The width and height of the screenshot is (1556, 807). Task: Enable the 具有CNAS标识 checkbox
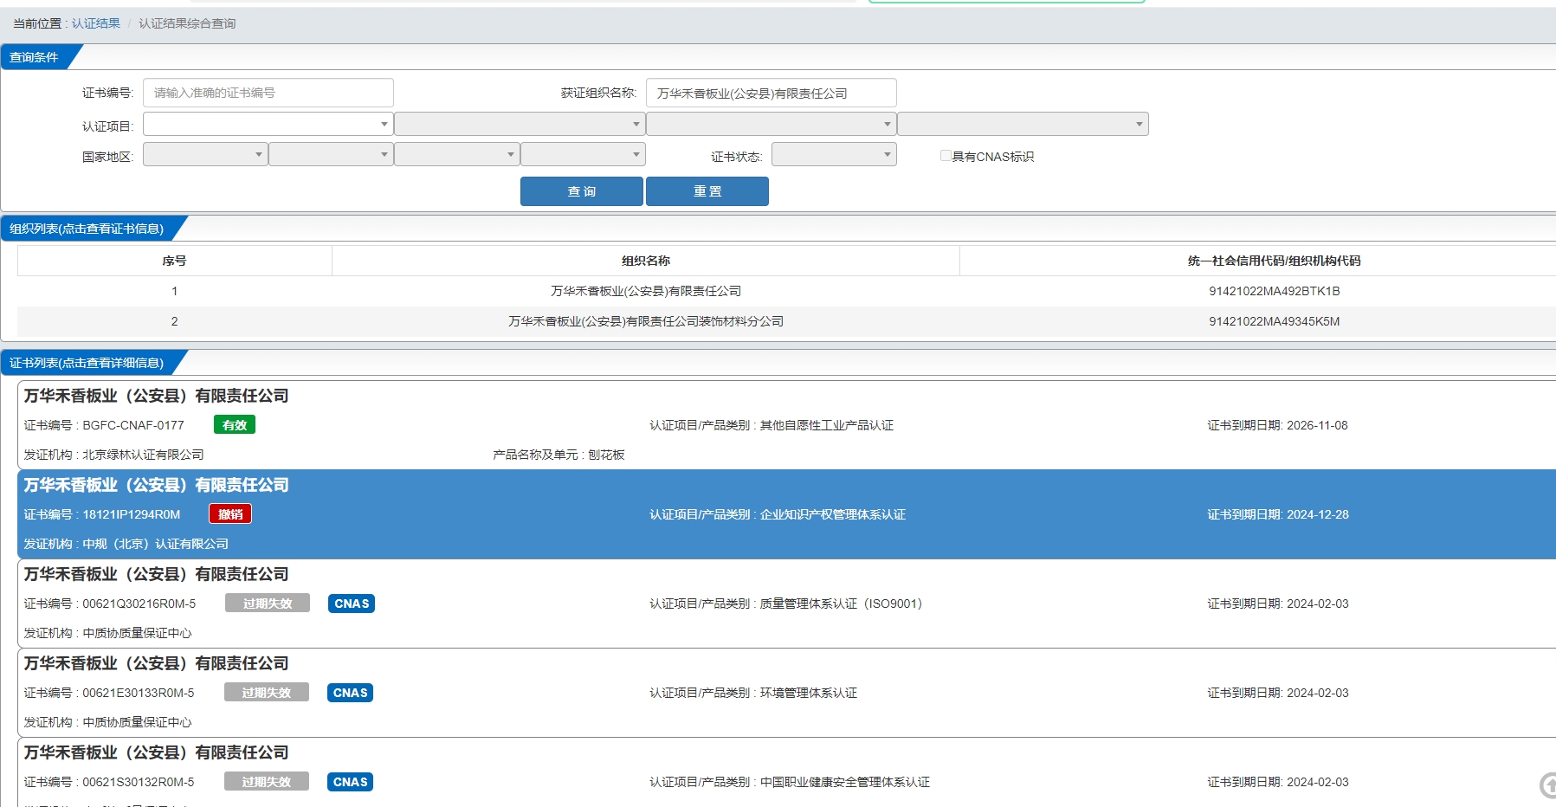(x=946, y=156)
